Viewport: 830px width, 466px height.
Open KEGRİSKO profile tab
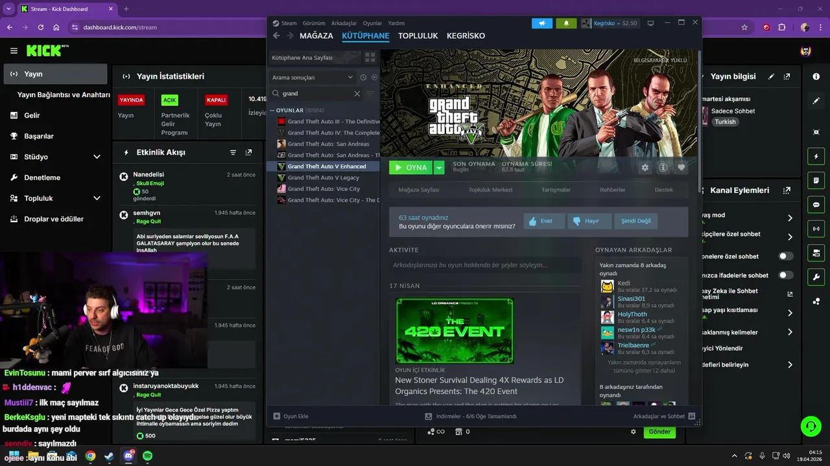[466, 36]
